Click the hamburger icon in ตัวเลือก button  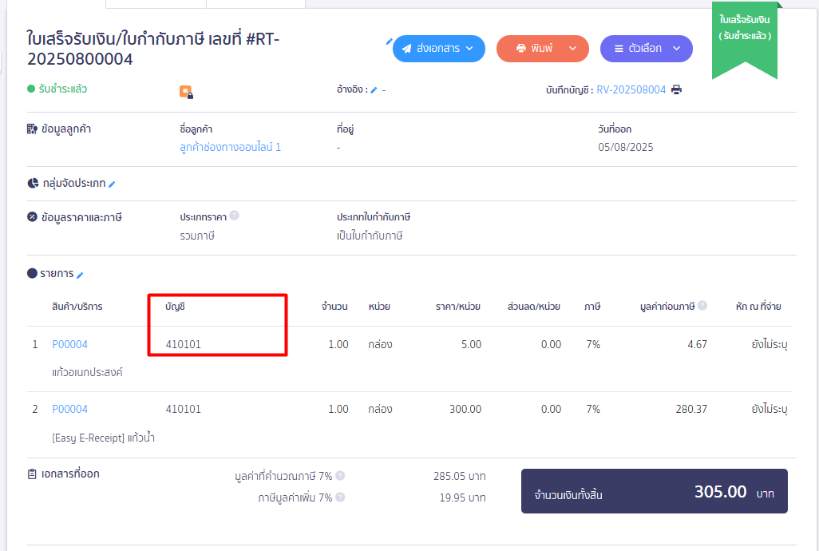[x=619, y=48]
